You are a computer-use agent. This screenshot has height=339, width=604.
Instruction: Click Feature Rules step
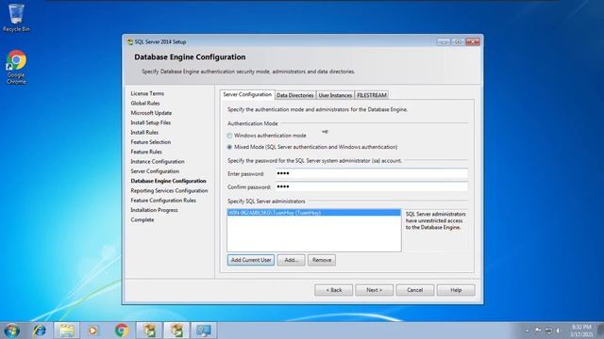[x=146, y=152]
